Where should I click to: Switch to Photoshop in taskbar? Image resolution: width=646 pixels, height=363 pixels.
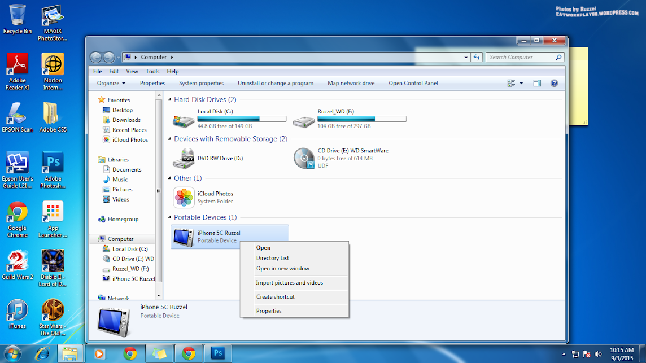pyautogui.click(x=218, y=353)
